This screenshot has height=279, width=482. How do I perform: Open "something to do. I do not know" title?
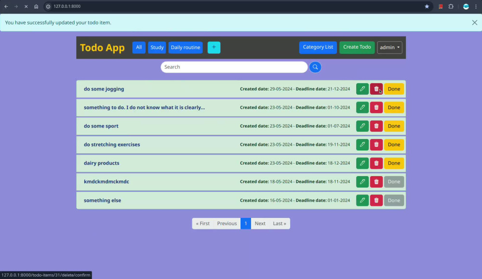click(144, 107)
